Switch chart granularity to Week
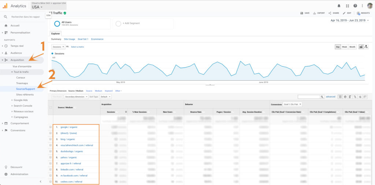375x185 pixels. pos(344,47)
